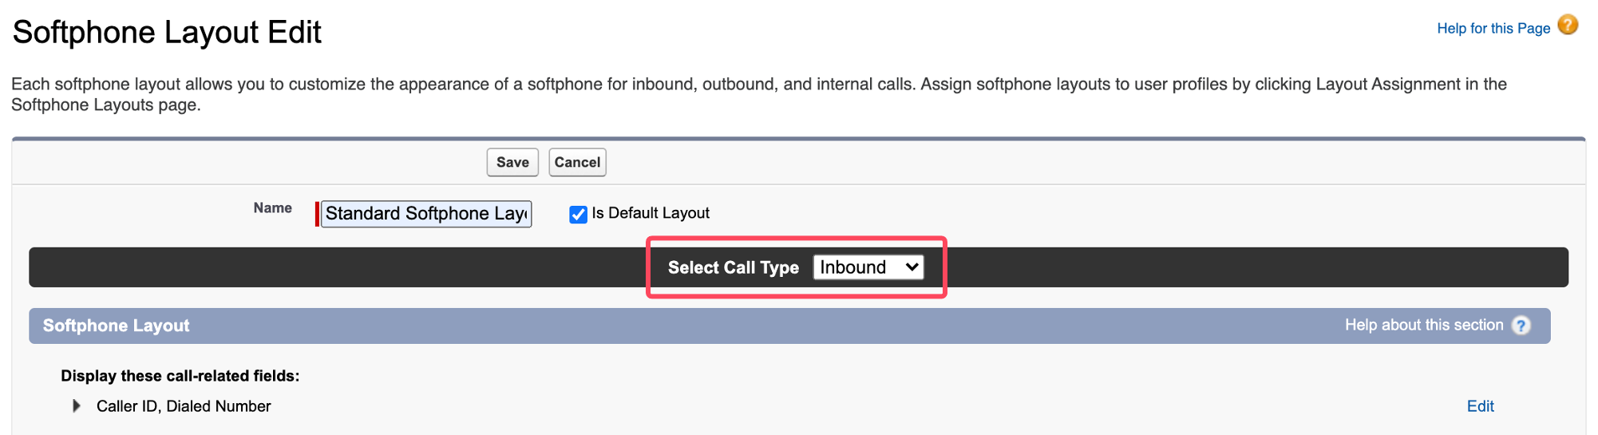Click the Name field label
The width and height of the screenshot is (1598, 435).
point(273,208)
